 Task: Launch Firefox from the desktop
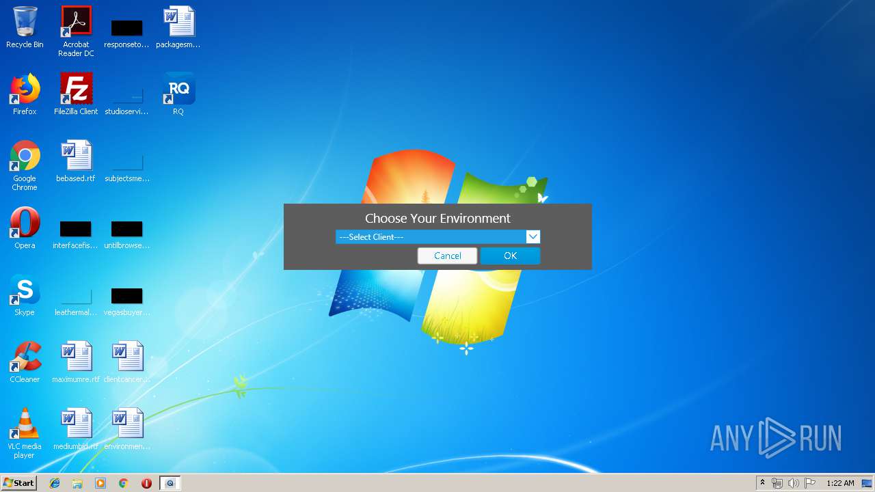(x=25, y=94)
